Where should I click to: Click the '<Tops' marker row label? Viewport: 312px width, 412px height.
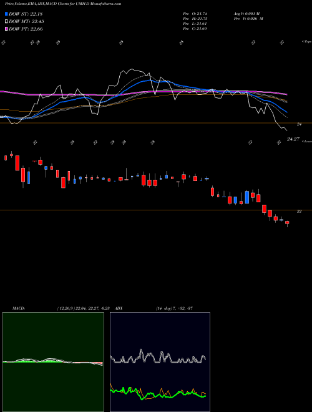click(306, 42)
